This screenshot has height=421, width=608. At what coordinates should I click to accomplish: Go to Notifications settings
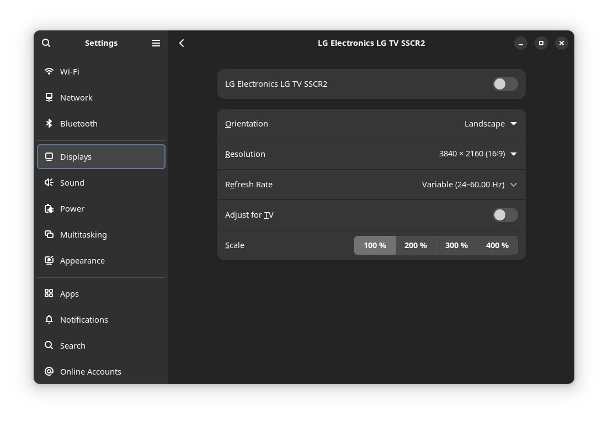[101, 320]
